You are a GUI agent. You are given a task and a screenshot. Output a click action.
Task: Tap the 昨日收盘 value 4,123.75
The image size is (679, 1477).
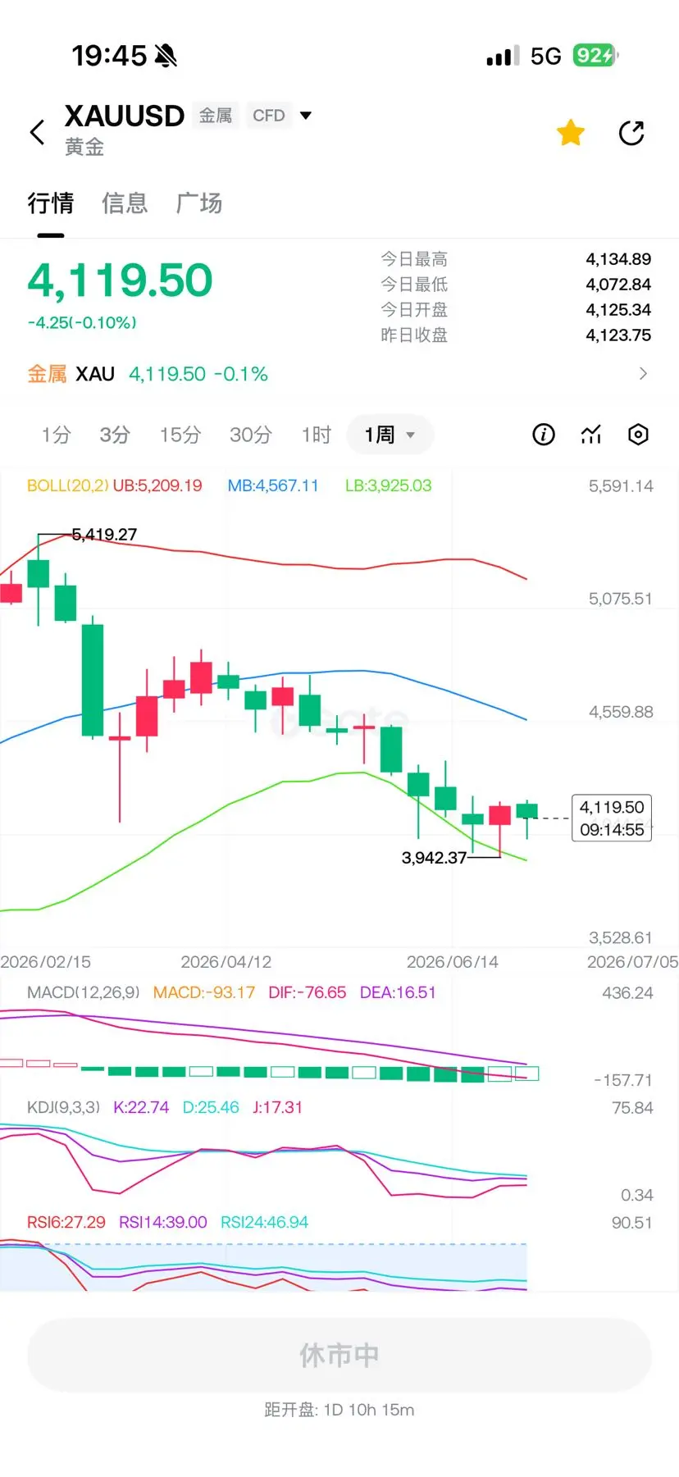tap(618, 335)
